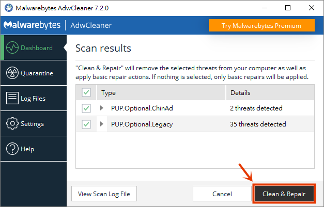Click the Help question mark icon

click(12, 149)
